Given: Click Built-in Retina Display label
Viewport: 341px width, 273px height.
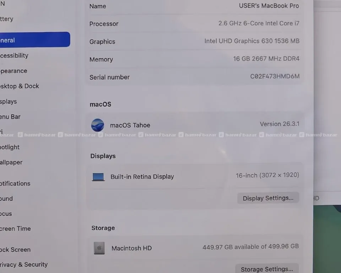Looking at the screenshot, I should (142, 177).
